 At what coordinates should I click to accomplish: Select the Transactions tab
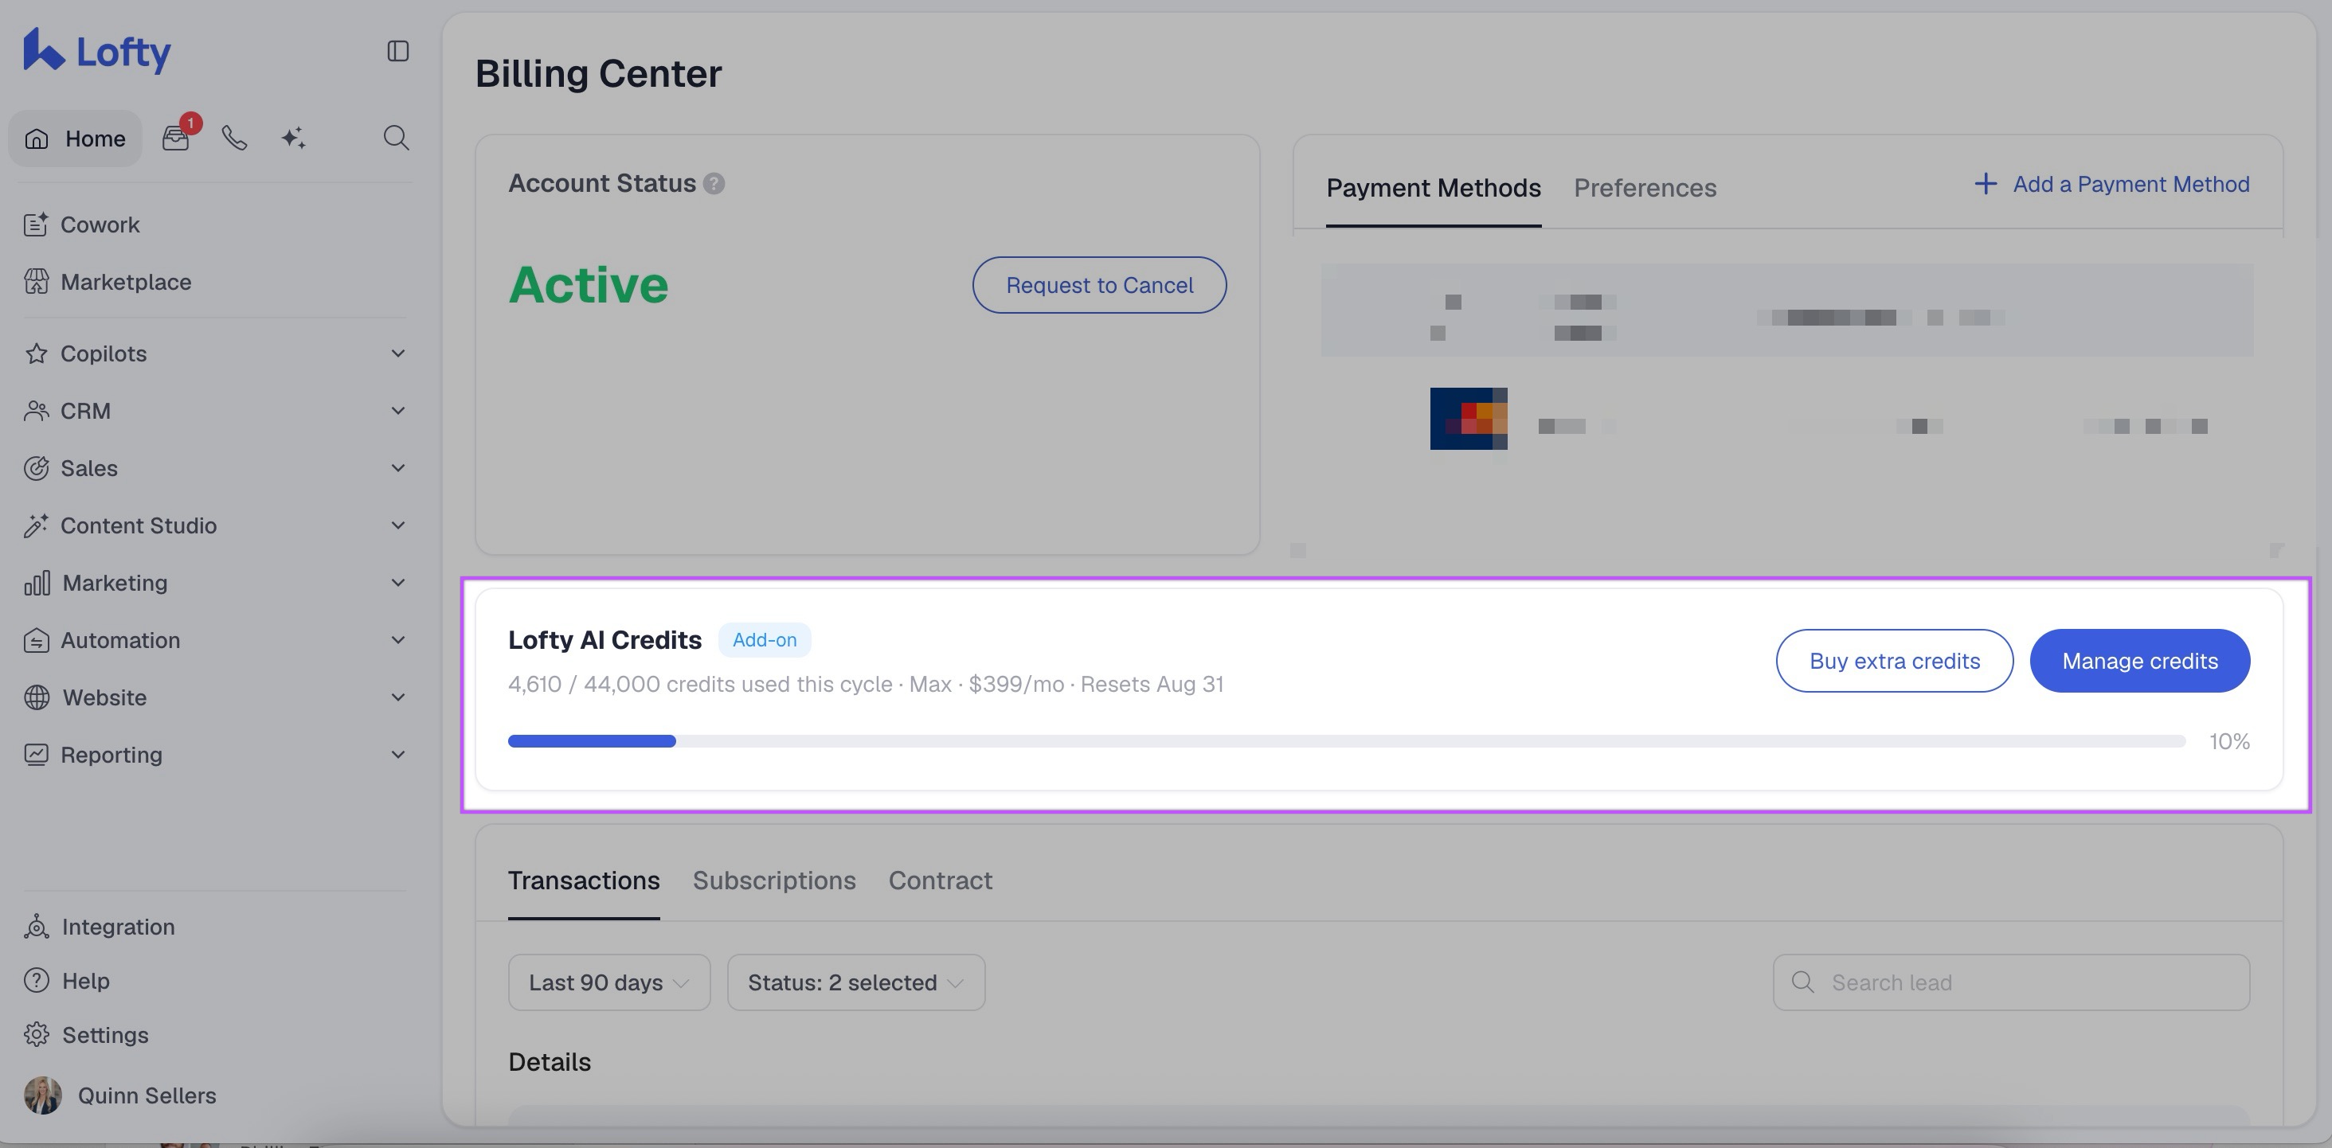click(584, 881)
